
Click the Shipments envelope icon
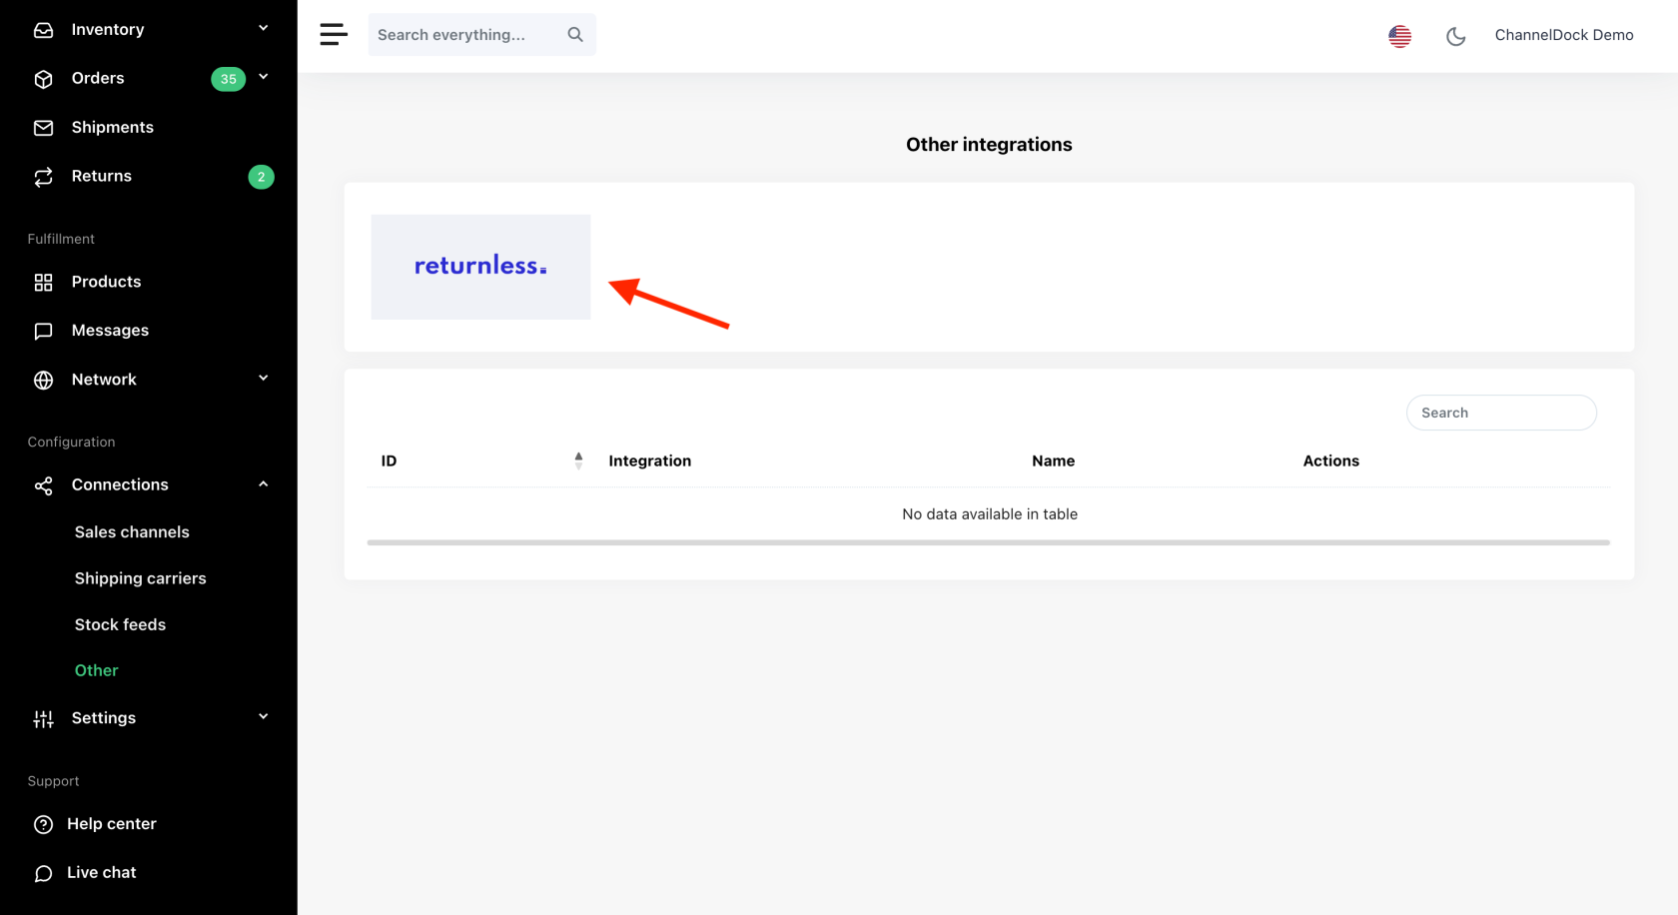coord(43,128)
